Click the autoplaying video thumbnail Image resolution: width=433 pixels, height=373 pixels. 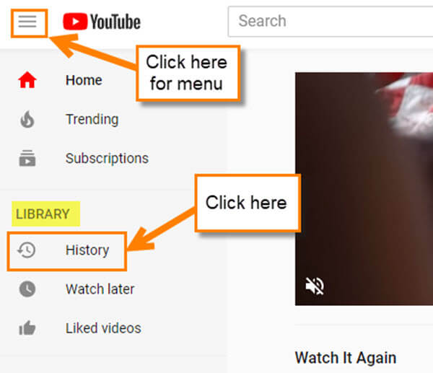coord(364,189)
